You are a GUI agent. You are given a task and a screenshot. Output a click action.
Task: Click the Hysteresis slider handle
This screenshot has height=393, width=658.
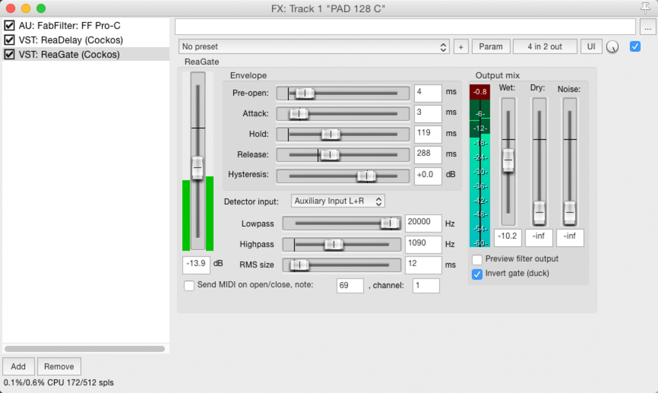[x=366, y=176]
